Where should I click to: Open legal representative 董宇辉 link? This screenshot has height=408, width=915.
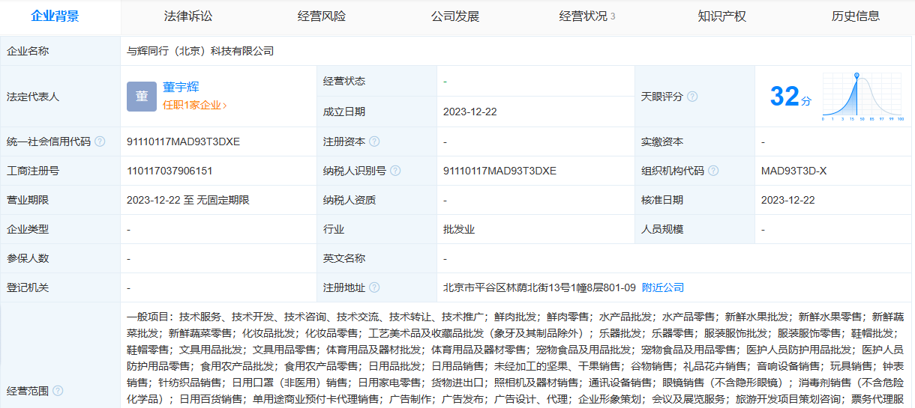[181, 88]
